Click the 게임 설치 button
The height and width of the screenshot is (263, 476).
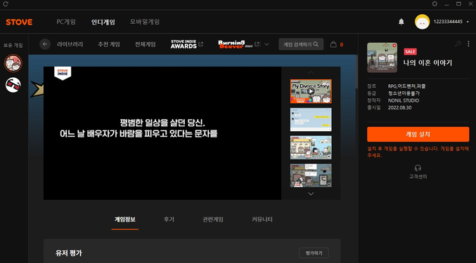[x=418, y=135]
